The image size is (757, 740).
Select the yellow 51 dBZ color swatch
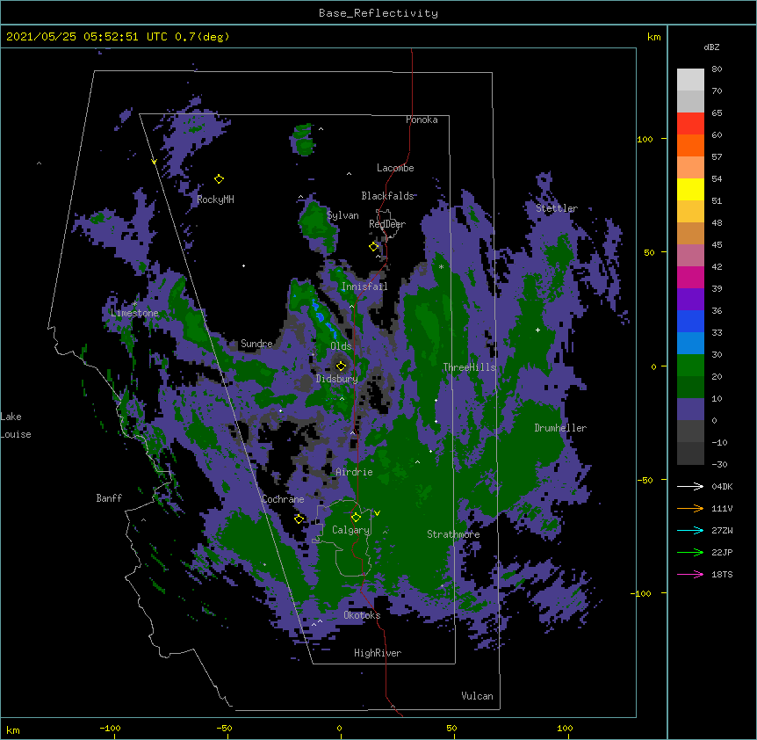pyautogui.click(x=690, y=189)
